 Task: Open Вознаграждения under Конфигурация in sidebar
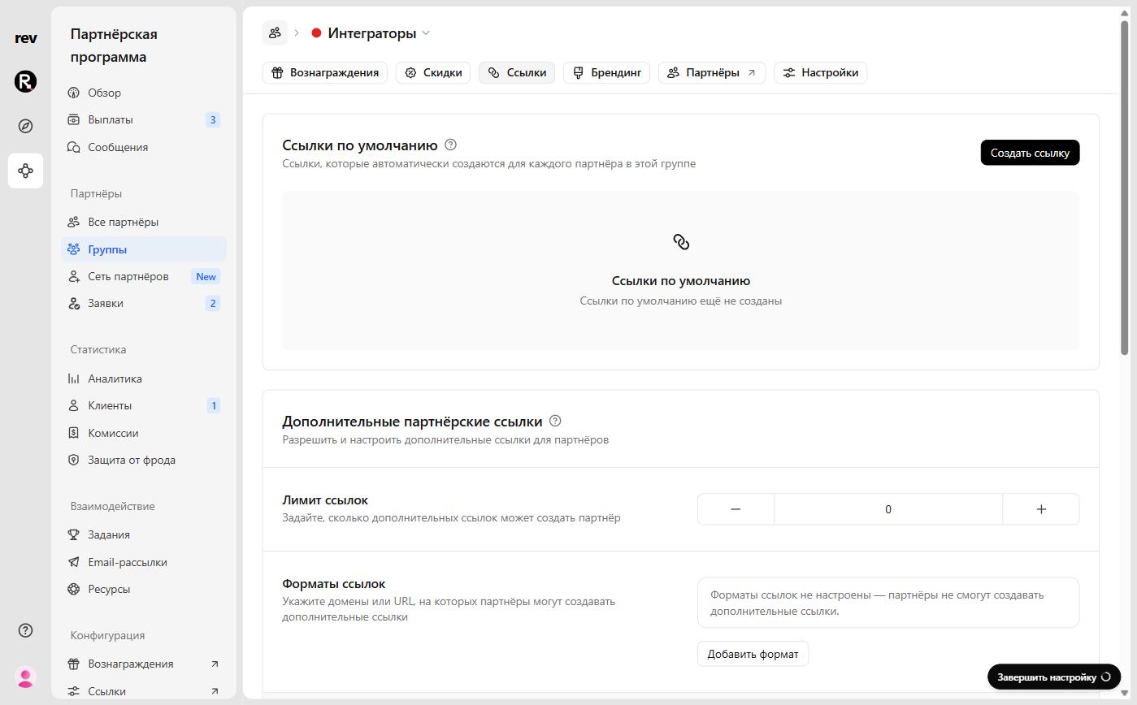(x=144, y=664)
